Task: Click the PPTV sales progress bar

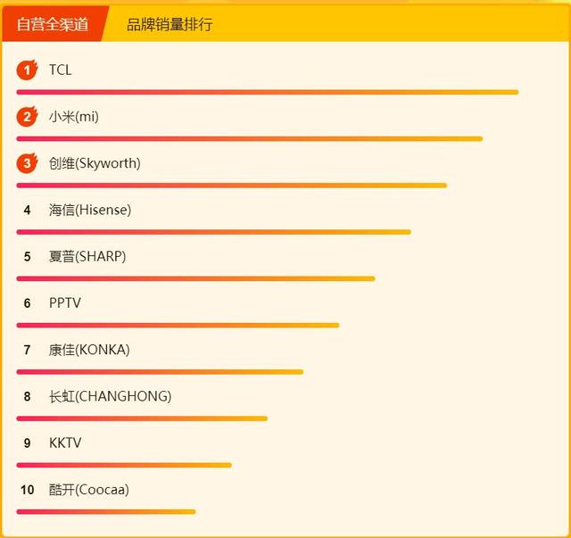Action: pyautogui.click(x=178, y=325)
